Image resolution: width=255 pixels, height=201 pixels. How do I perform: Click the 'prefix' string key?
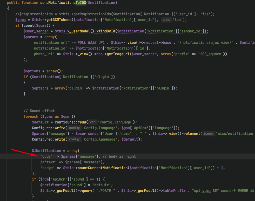[182, 54]
